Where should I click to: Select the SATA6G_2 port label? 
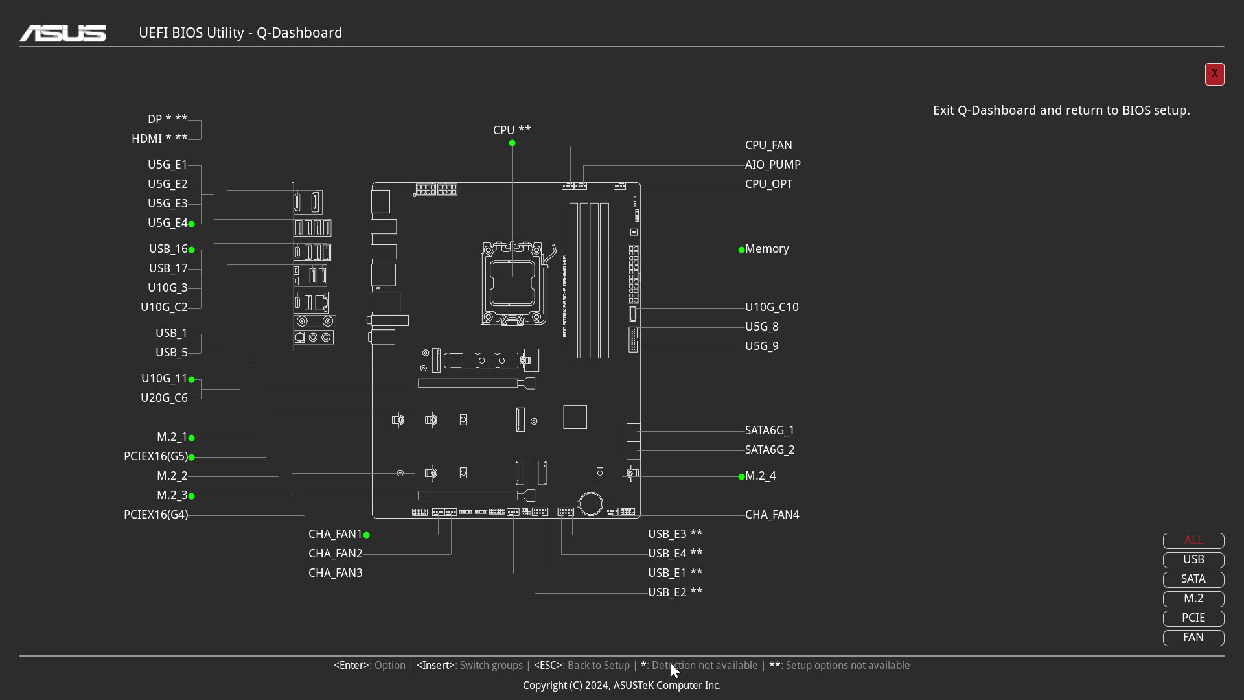click(770, 450)
